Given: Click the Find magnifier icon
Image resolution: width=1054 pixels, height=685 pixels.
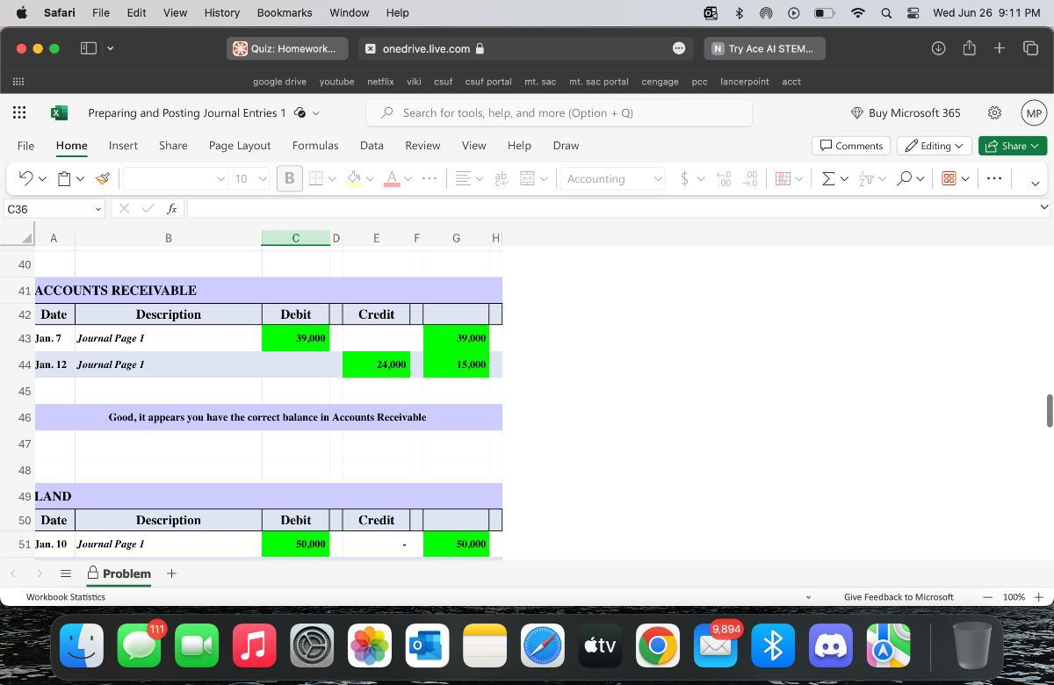Looking at the screenshot, I should click(x=905, y=178).
